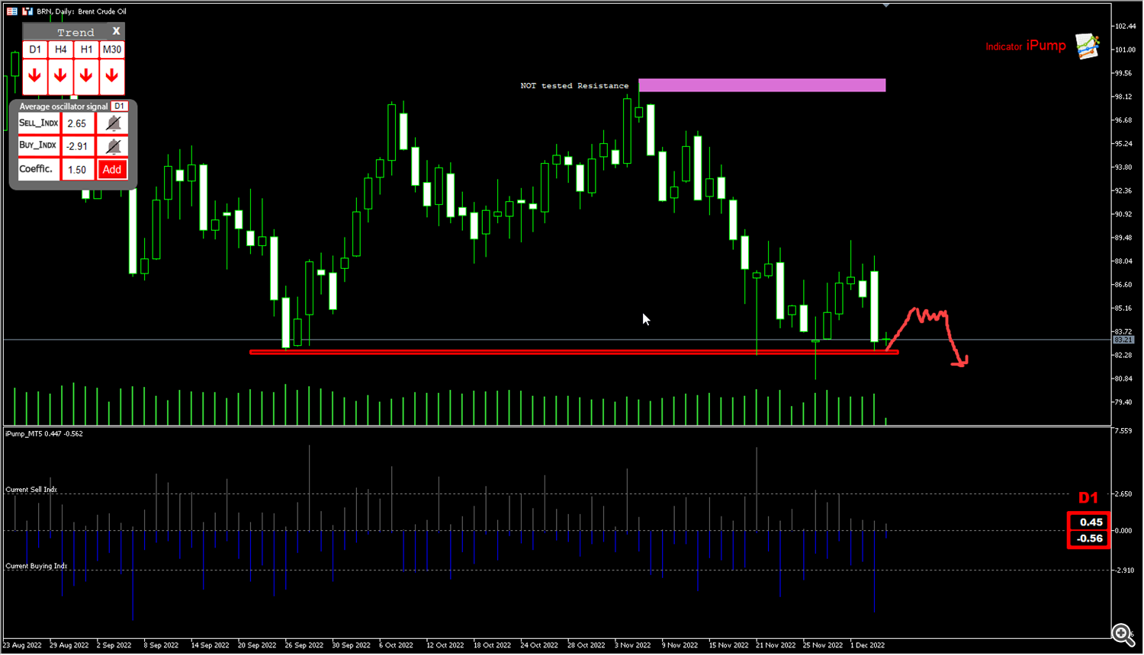Click the D1 trend down arrow
The image size is (1144, 655).
pyautogui.click(x=35, y=76)
